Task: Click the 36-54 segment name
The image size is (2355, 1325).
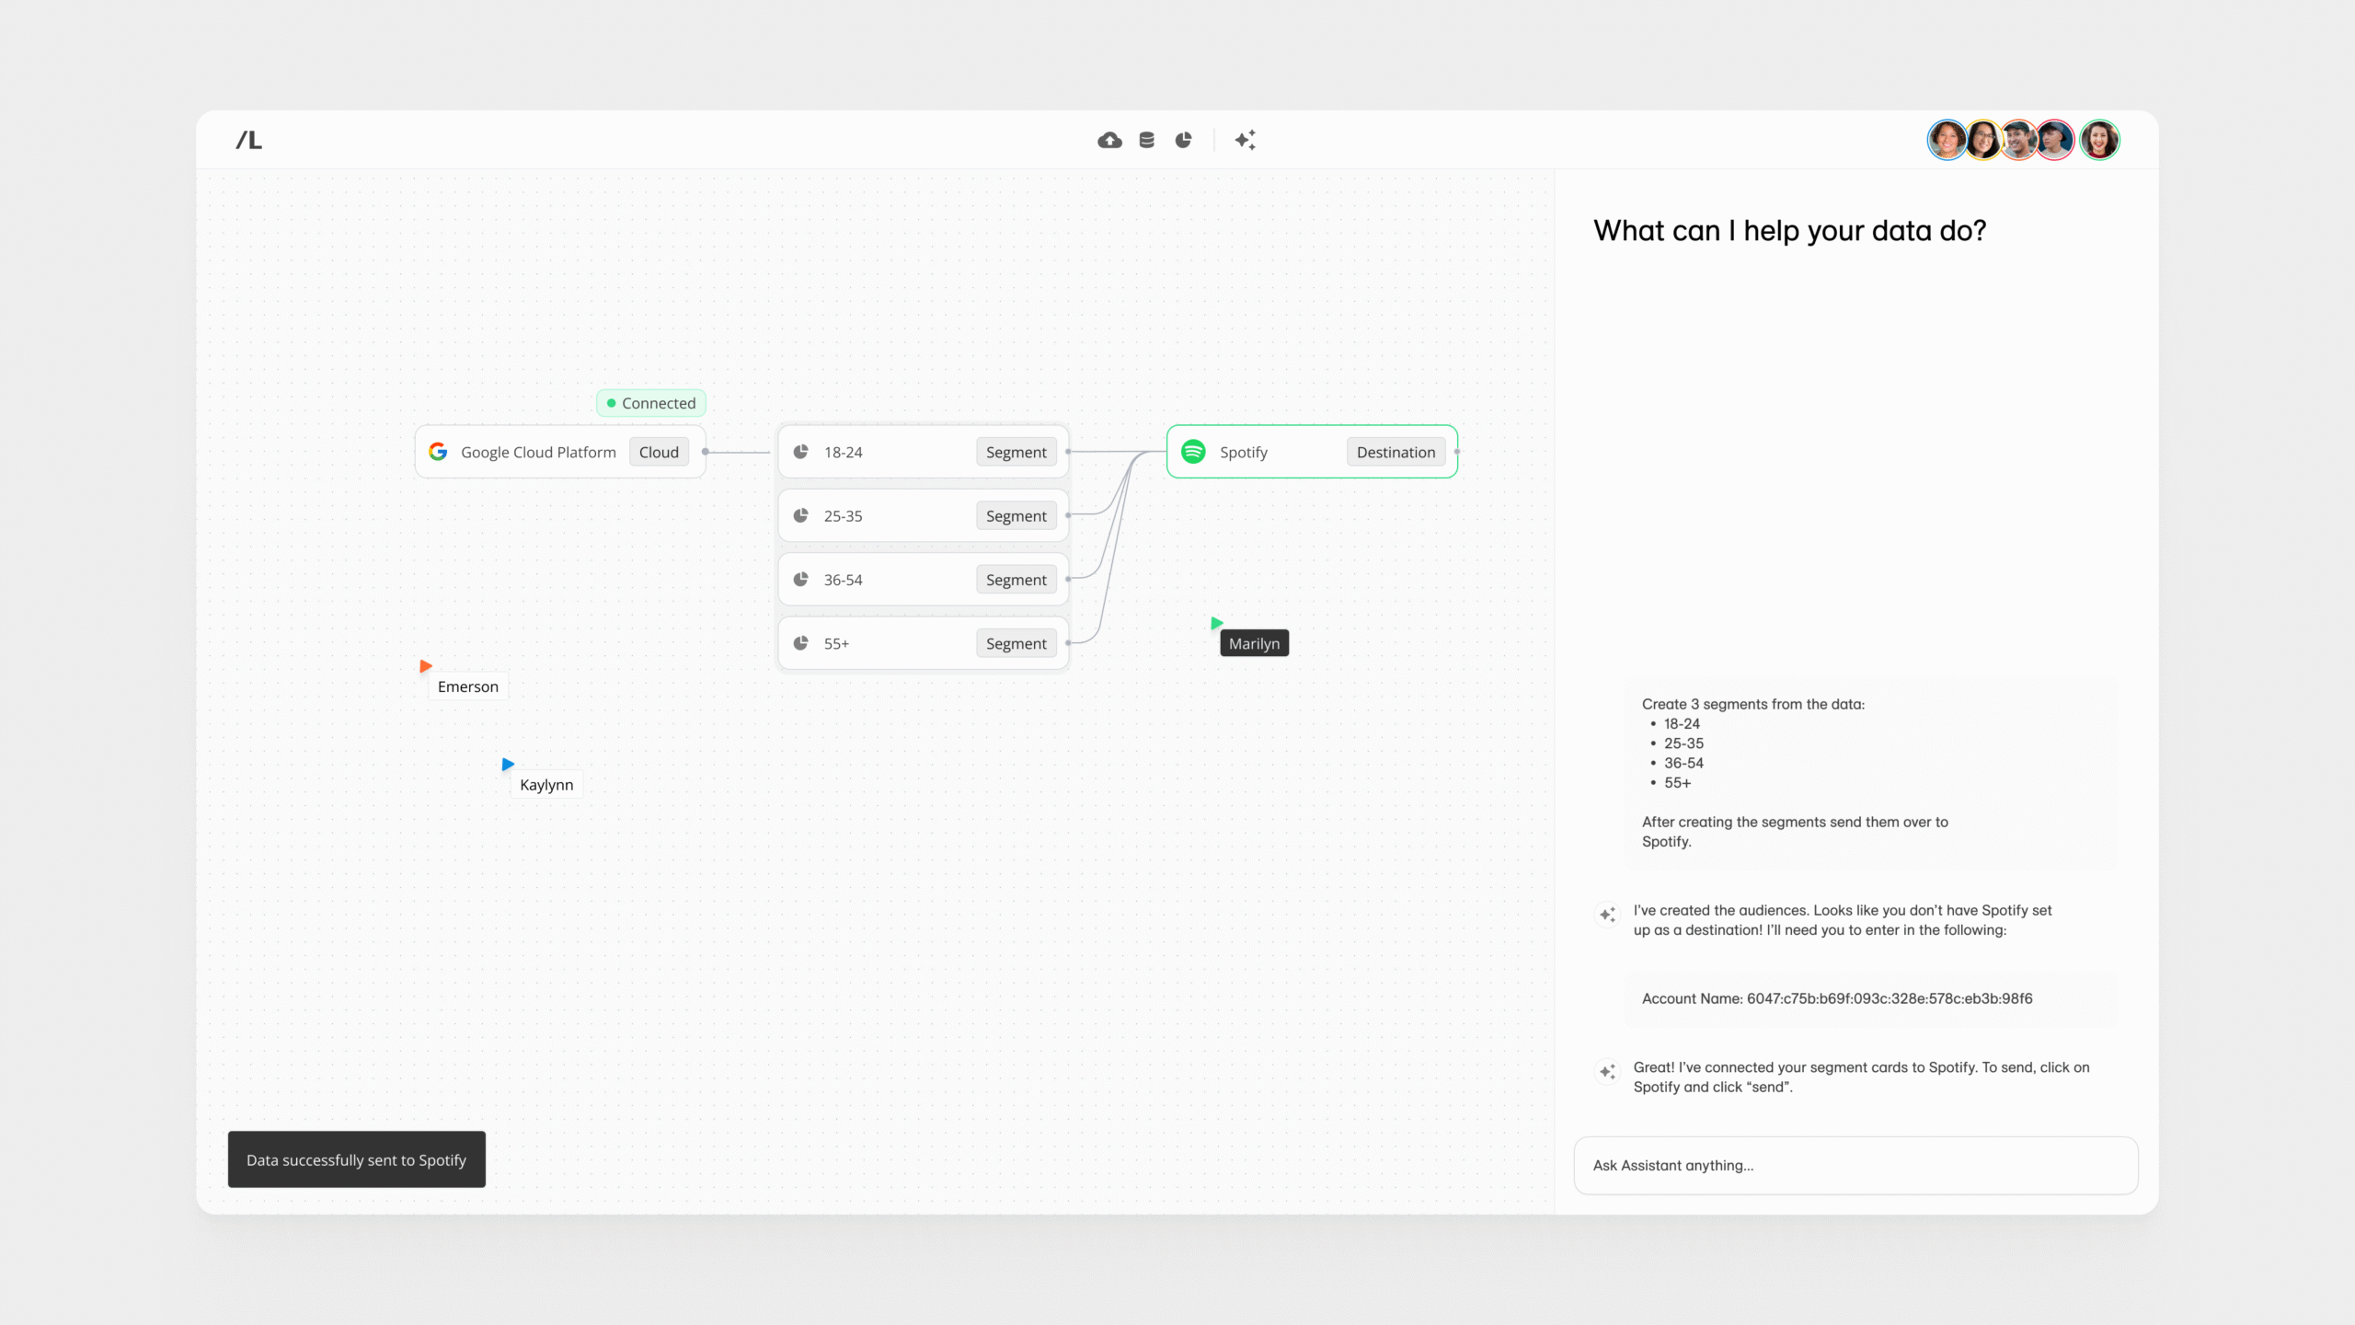Action: [x=843, y=580]
